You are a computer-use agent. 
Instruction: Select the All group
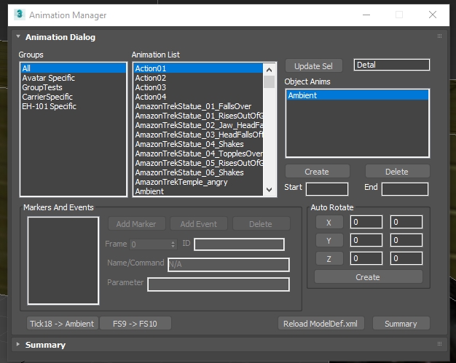(x=74, y=68)
